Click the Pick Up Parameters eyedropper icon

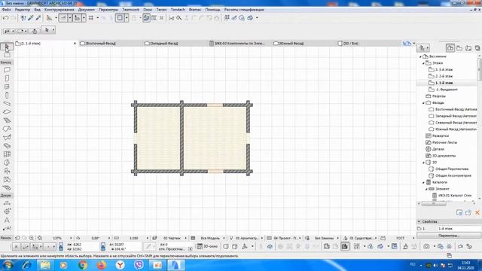tap(31, 18)
